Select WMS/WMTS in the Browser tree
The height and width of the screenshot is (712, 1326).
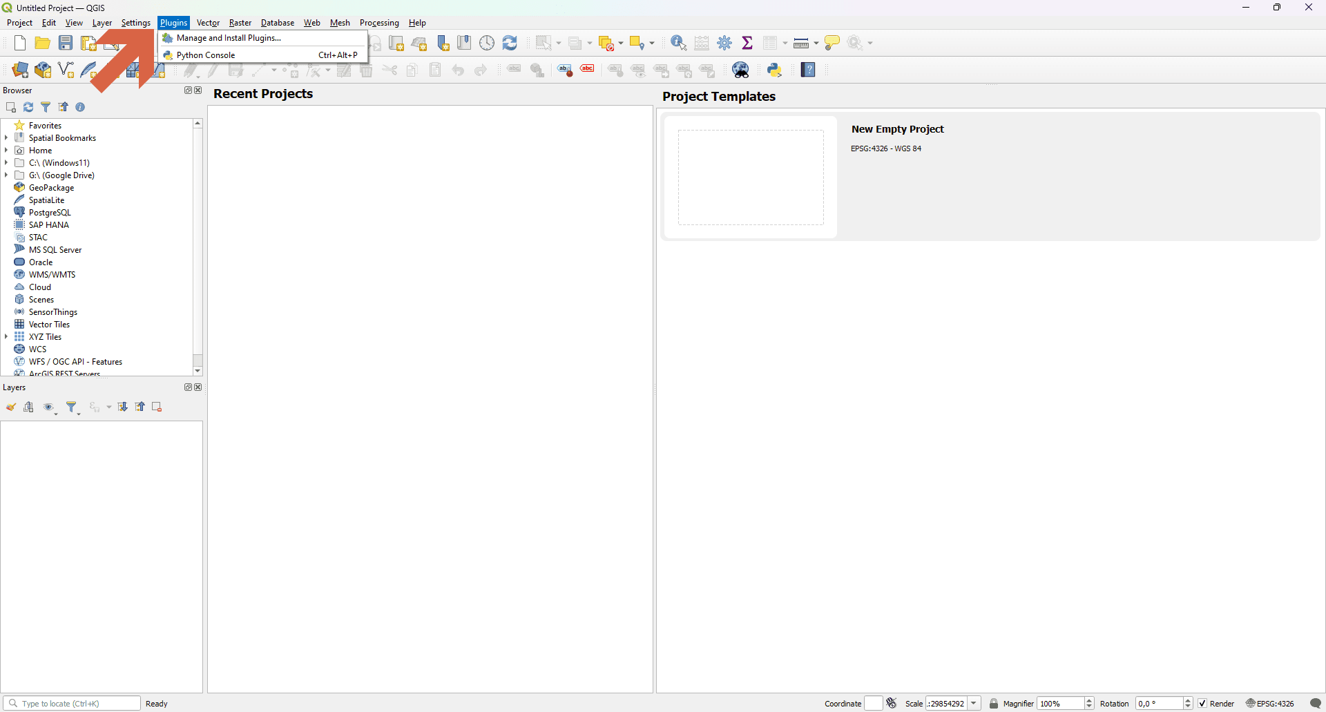click(52, 275)
